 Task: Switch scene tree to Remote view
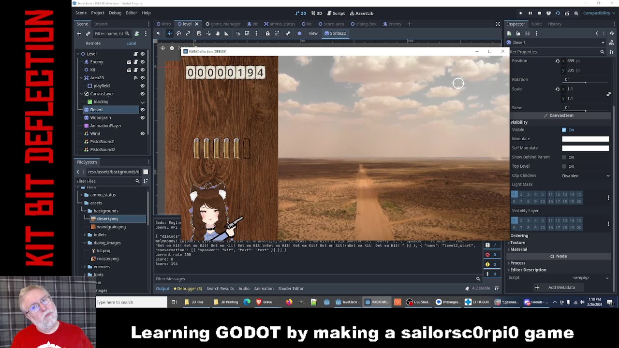(93, 43)
